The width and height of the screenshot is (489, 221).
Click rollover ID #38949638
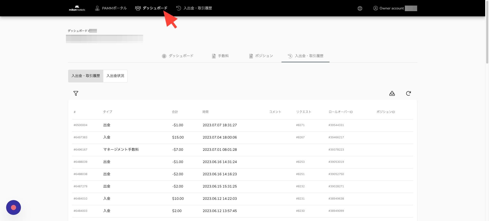tap(336, 199)
